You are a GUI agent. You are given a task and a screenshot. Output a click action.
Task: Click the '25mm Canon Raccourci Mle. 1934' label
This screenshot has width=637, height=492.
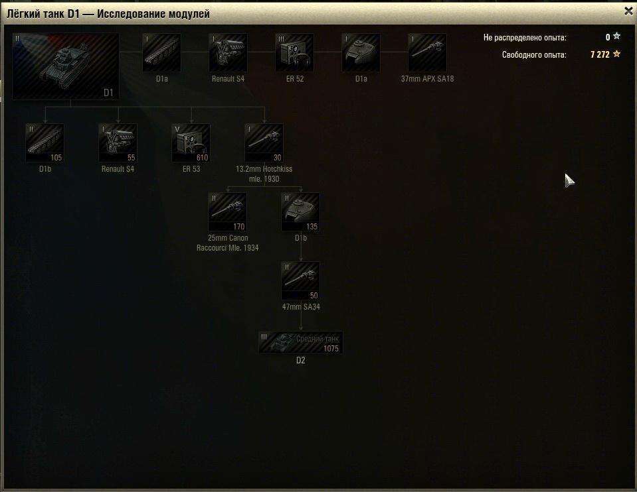tap(227, 243)
